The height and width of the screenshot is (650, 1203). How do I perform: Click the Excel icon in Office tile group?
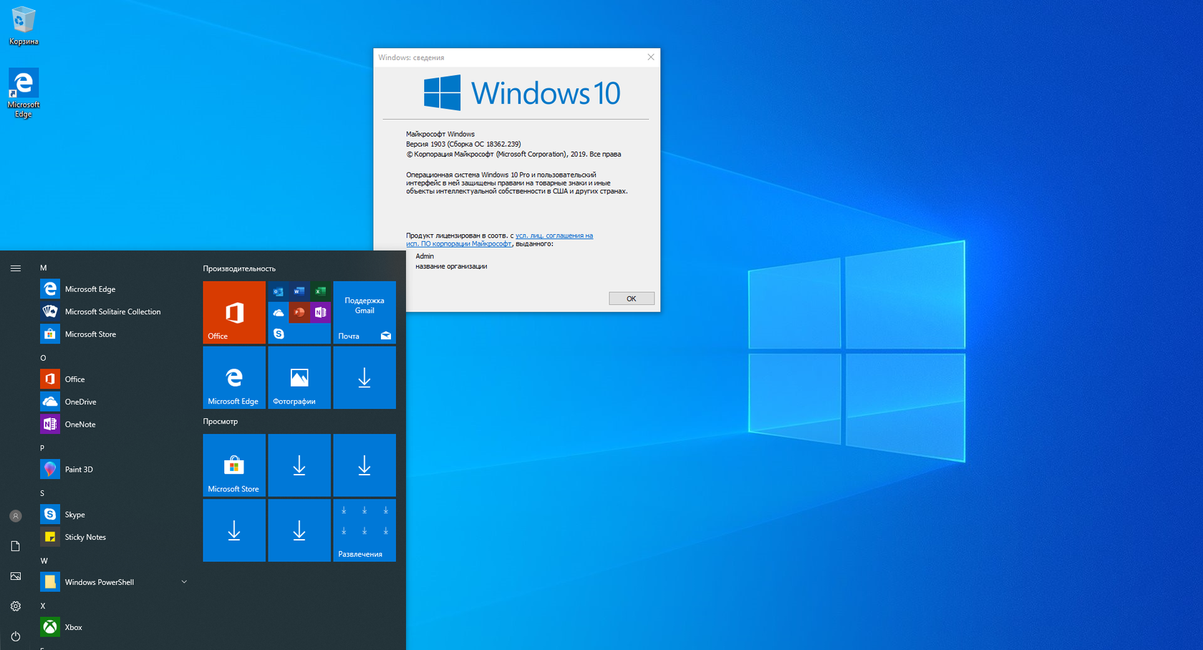point(320,291)
